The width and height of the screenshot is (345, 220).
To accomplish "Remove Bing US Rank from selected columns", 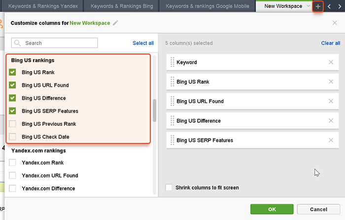I will point(331,82).
